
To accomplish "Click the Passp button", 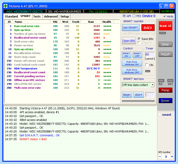I will click(166, 90).
